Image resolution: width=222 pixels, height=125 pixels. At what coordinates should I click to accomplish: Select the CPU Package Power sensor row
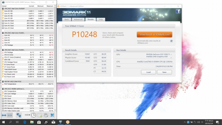(28, 62)
